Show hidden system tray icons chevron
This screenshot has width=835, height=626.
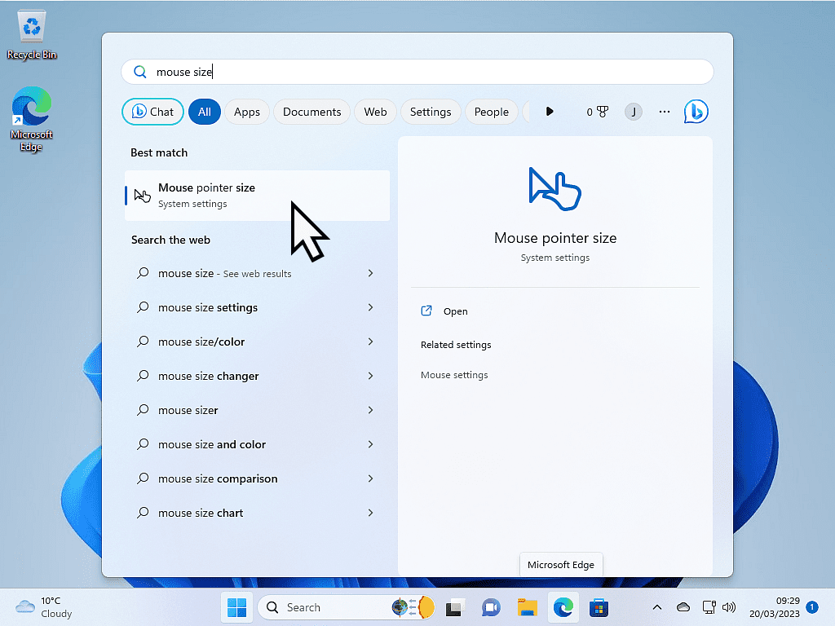pyautogui.click(x=657, y=607)
